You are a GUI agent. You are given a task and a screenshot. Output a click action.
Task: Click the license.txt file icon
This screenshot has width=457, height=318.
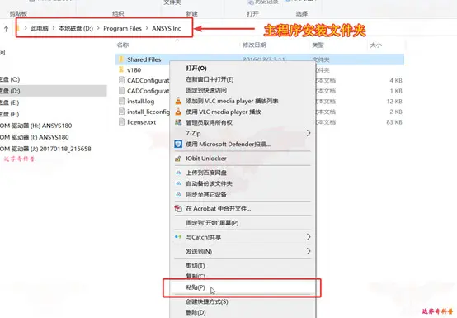click(121, 122)
